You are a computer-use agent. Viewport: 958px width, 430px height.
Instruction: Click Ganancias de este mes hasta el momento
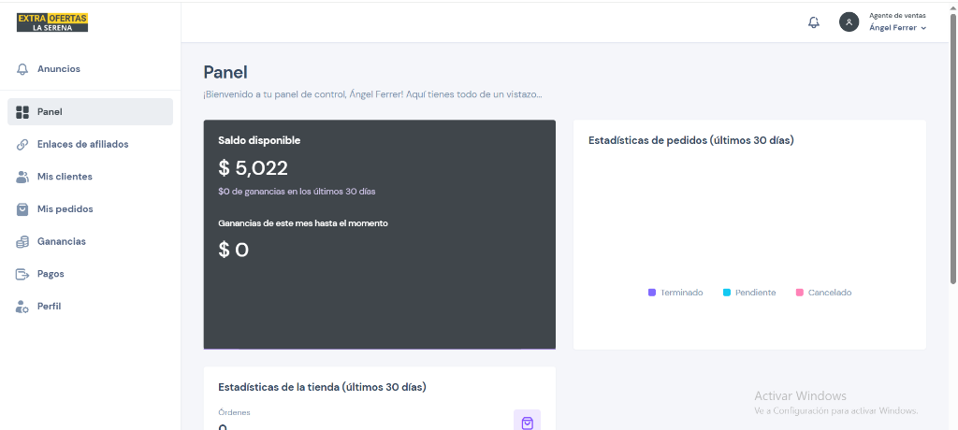(x=303, y=223)
